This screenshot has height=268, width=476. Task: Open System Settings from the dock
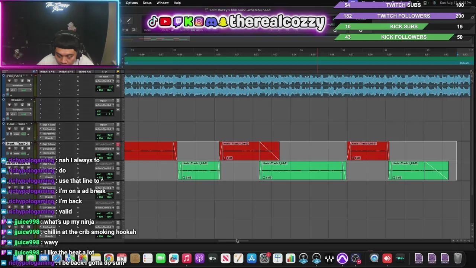point(264,258)
